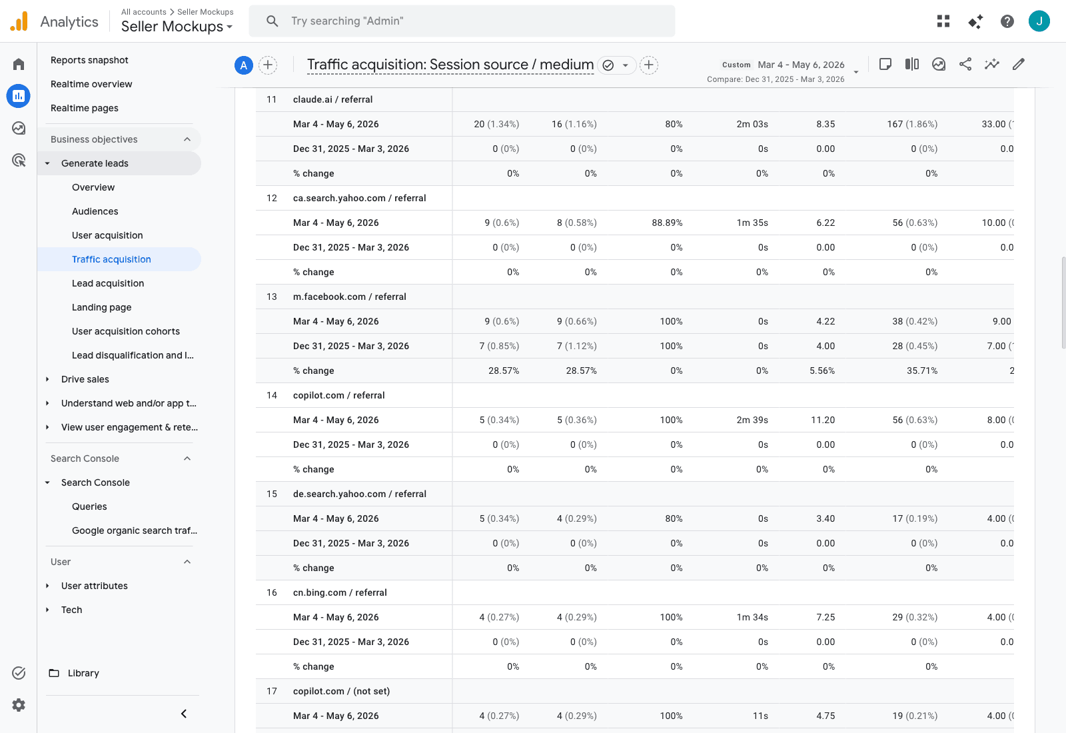Screen dimensions: 1066x733
Task: Open the edit comparisons columns icon
Action: [x=912, y=64]
